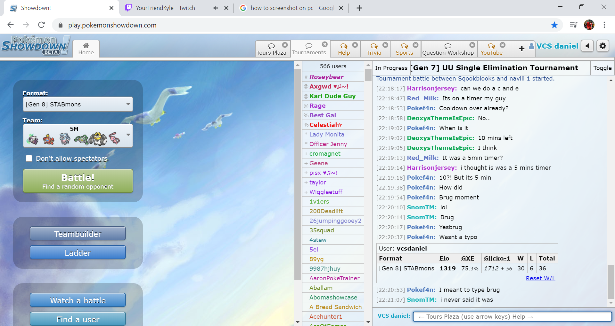Click browser Back arrow
Screen dimensions: 615x326
11,25
